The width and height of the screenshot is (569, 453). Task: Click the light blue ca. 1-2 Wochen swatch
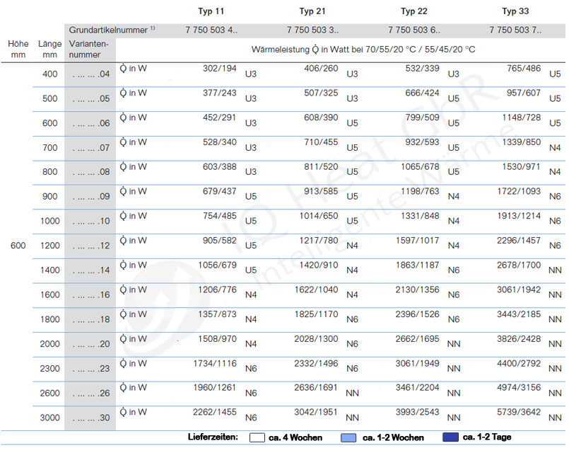point(349,437)
